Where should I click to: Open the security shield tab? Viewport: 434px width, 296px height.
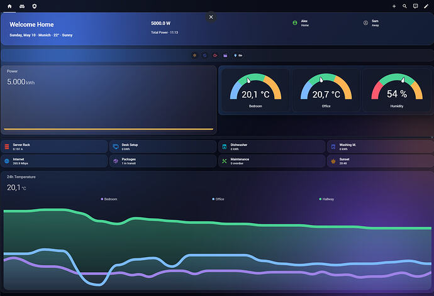35,6
